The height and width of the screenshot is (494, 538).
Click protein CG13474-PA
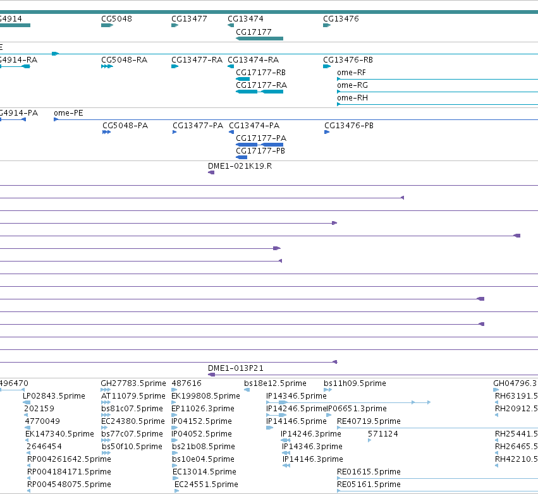[254, 126]
